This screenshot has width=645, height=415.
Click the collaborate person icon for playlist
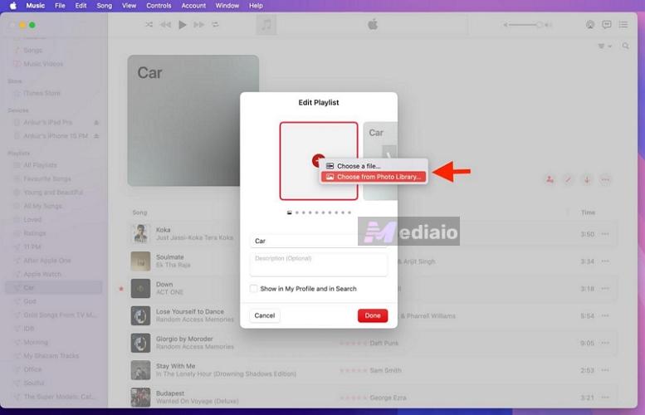point(550,179)
